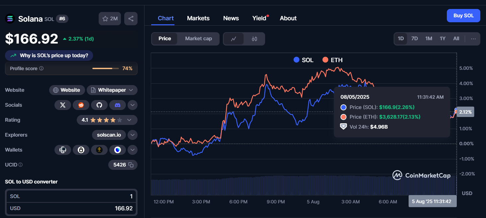Set chart range to 1Y

[x=442, y=39]
